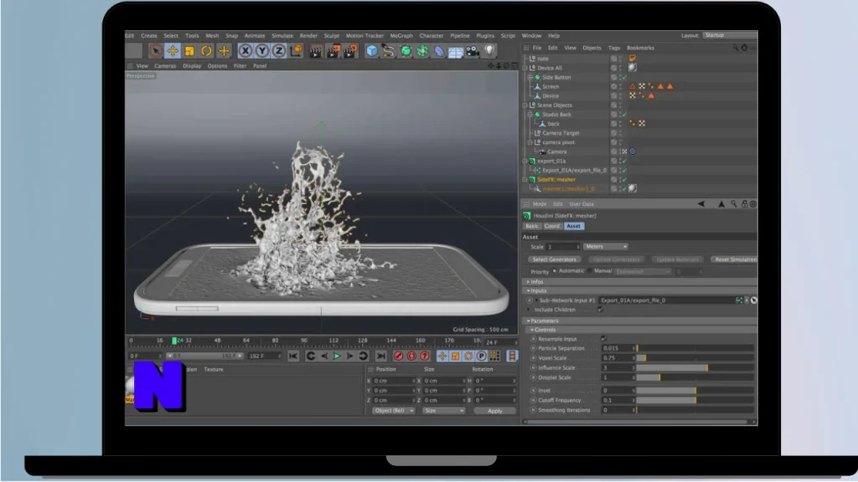Activate the Rotate tool icon
Screen dimensions: 858x482
click(x=206, y=51)
